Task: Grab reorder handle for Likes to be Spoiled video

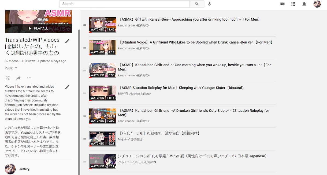Action: point(85,48)
